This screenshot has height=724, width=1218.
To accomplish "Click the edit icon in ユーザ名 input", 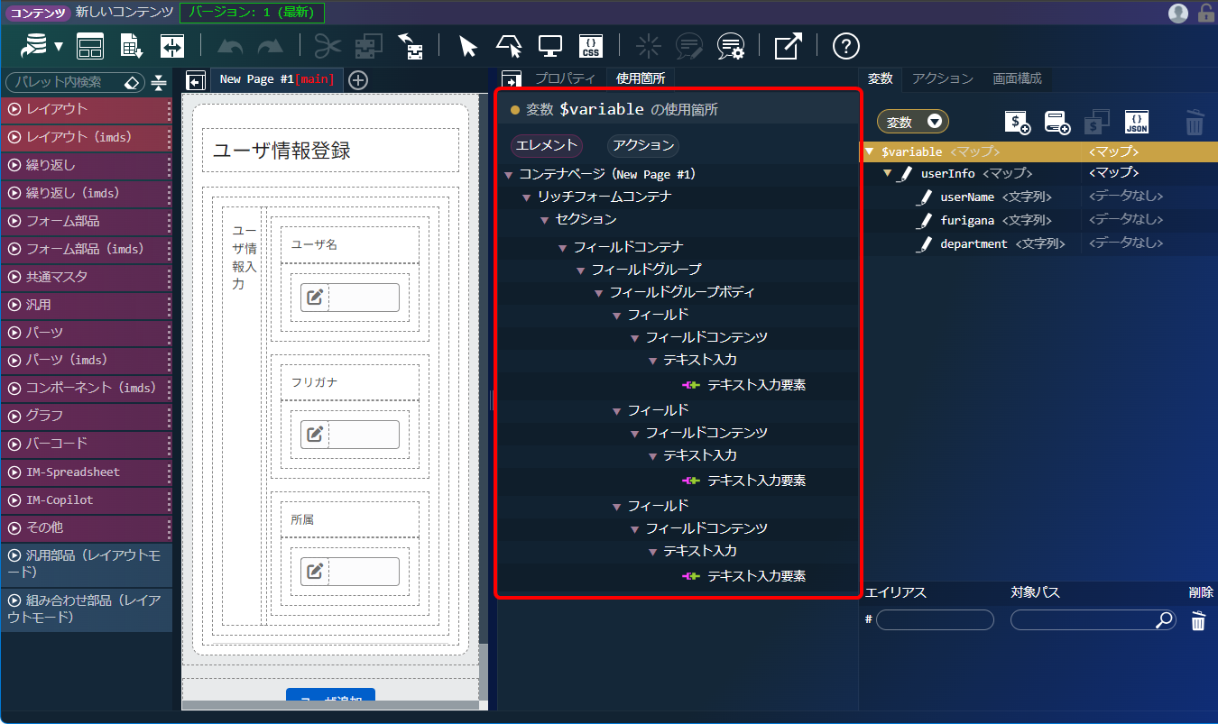I will point(315,297).
